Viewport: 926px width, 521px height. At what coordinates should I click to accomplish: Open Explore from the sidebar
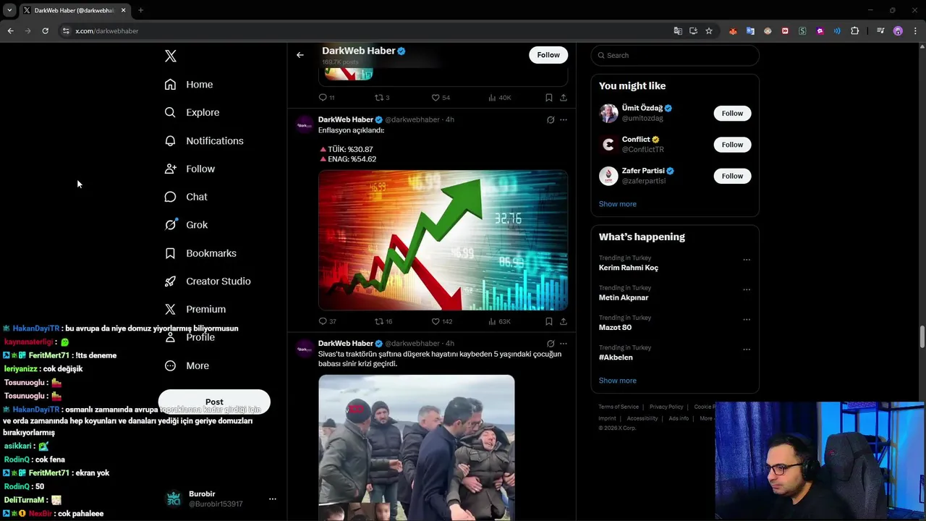[191, 112]
